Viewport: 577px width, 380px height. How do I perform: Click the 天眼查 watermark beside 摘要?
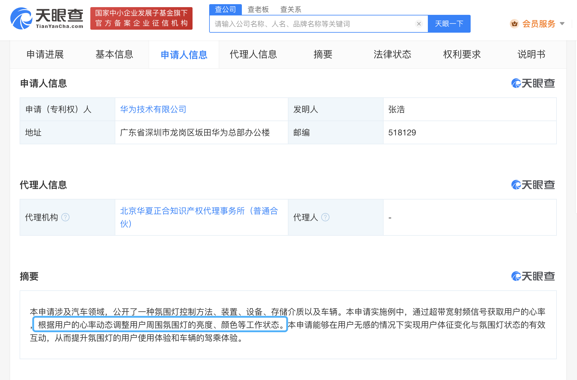click(533, 276)
